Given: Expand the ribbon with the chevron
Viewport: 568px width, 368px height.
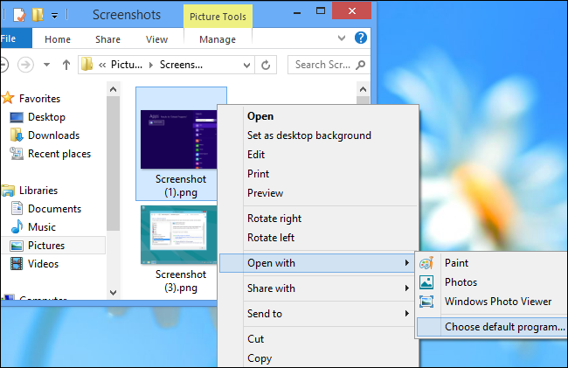Looking at the screenshot, I should pyautogui.click(x=341, y=38).
